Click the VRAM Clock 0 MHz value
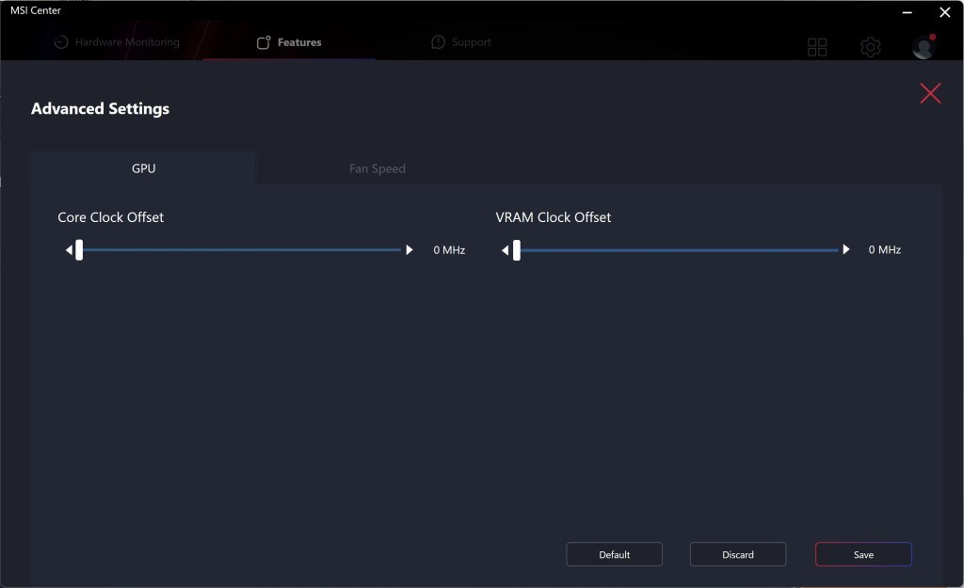 884,249
